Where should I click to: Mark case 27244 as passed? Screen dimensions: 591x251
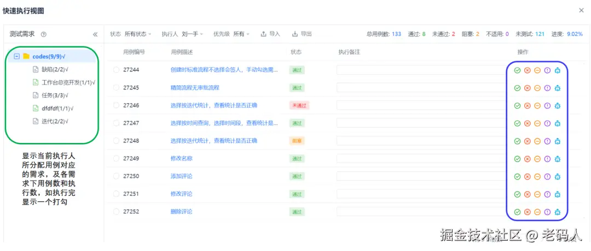pos(518,70)
